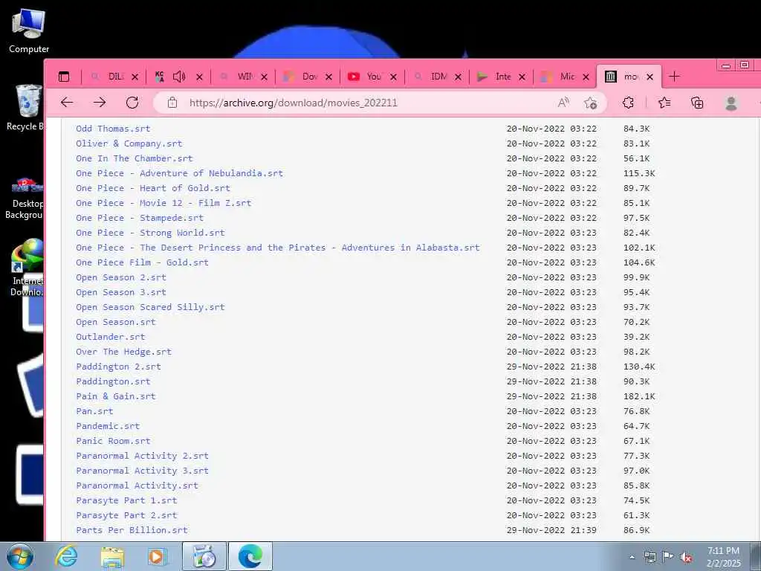
Task: Open Over The Hedge.srt link
Action: tap(124, 352)
